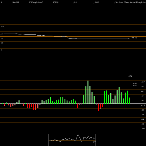Click the '30' label on RSI axis

(2, 43)
